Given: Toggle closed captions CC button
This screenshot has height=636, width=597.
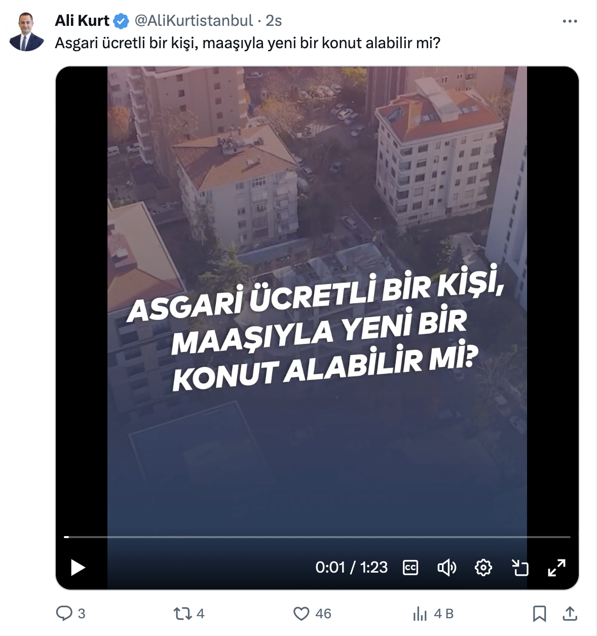Looking at the screenshot, I should (x=411, y=568).
